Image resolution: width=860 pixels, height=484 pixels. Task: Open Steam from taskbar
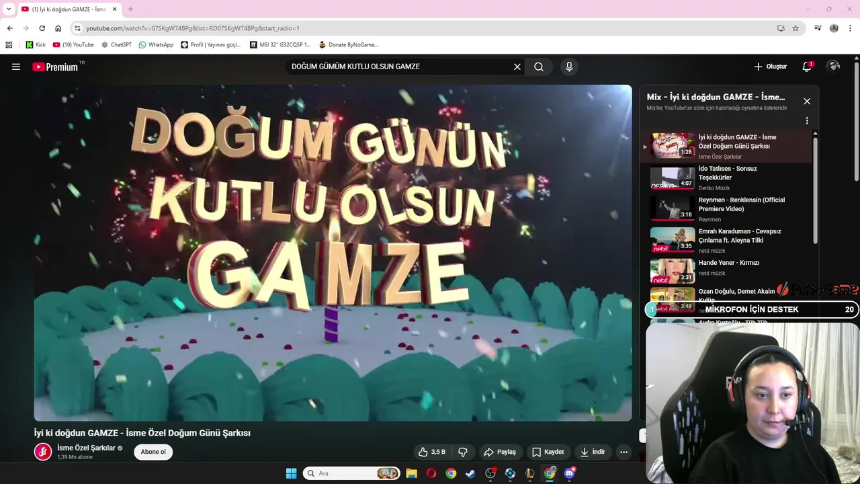pyautogui.click(x=470, y=473)
